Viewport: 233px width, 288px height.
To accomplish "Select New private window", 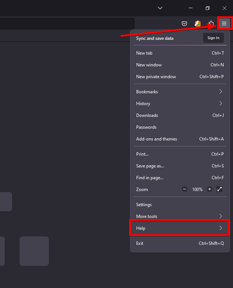I will coord(156,77).
